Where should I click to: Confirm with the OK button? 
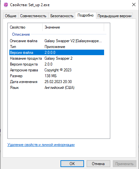[72, 164]
